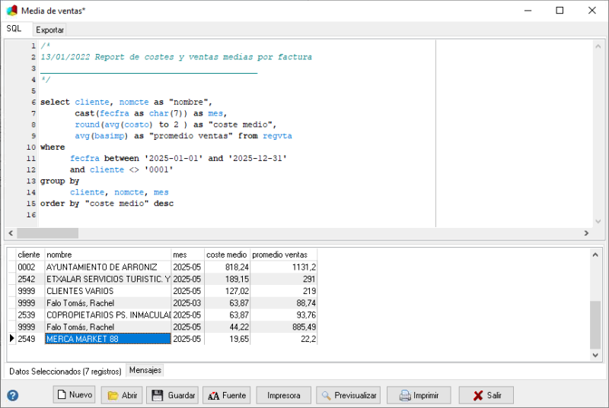The image size is (609, 408).
Task: Select the Datos Seleccionados tab
Action: pos(65,371)
